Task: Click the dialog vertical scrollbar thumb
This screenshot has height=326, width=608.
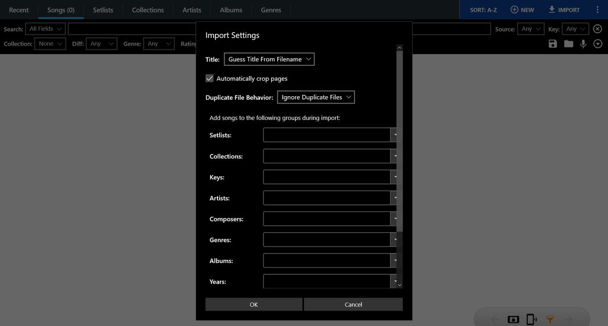Action: 400,141
